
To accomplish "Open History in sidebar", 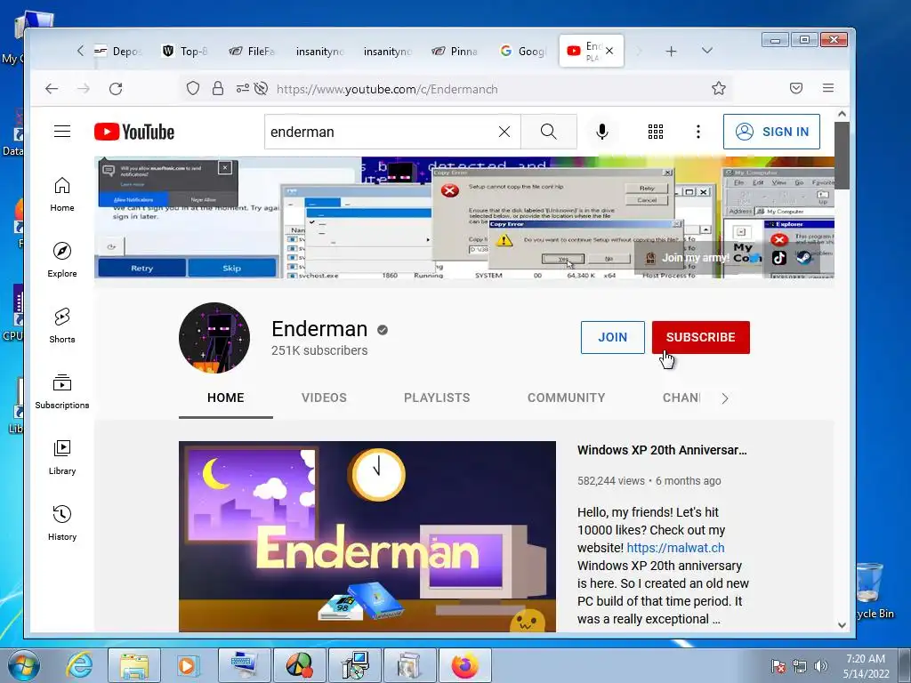I will click(x=62, y=523).
